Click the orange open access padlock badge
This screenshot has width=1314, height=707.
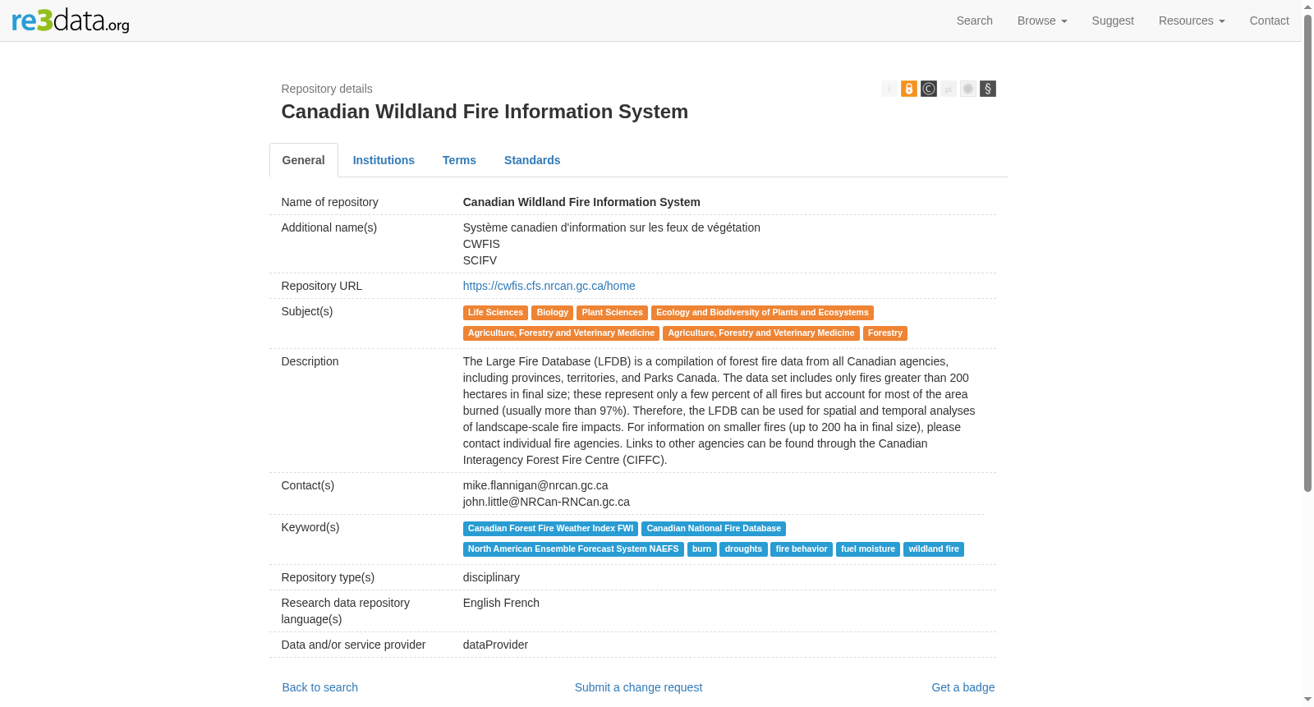click(909, 89)
